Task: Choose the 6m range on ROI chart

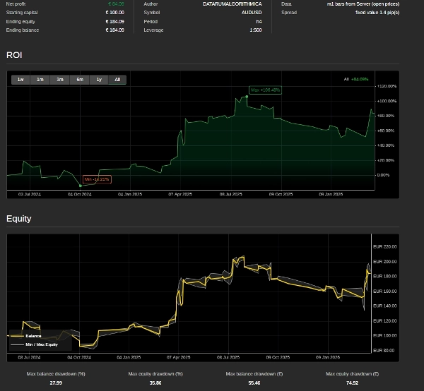Action: click(80, 80)
